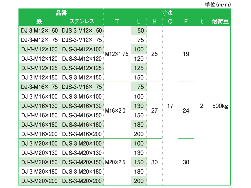
Task: Select the 品番 header cell
Action: point(61,13)
